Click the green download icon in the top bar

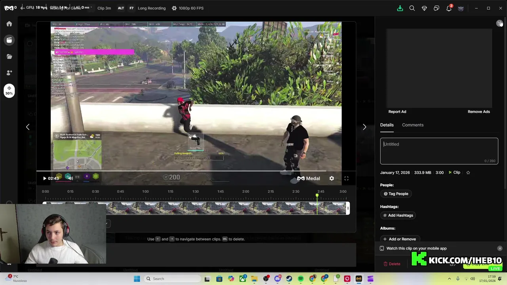click(400, 8)
